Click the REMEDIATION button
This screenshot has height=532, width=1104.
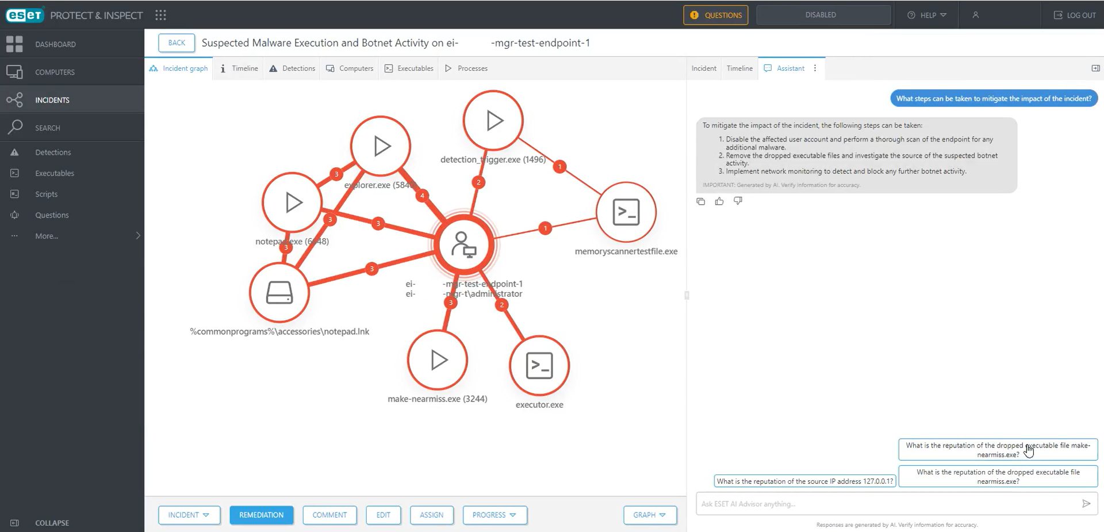[x=262, y=515]
